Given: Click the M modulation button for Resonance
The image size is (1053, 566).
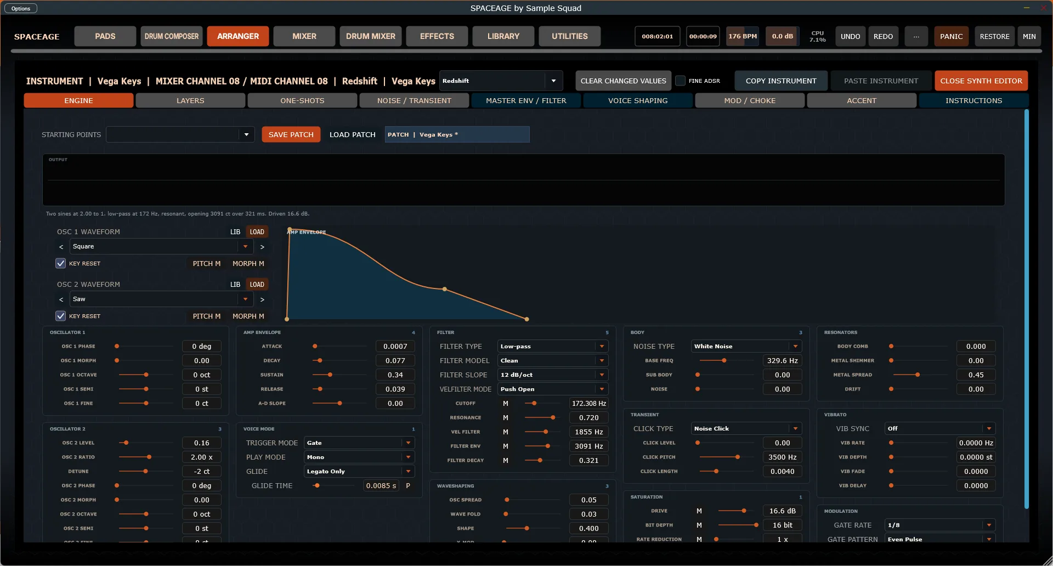Looking at the screenshot, I should (506, 418).
